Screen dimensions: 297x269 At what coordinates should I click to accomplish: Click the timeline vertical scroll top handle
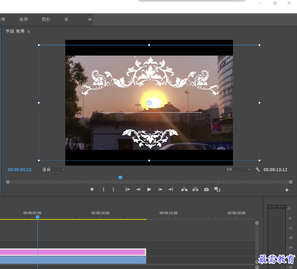(257, 223)
